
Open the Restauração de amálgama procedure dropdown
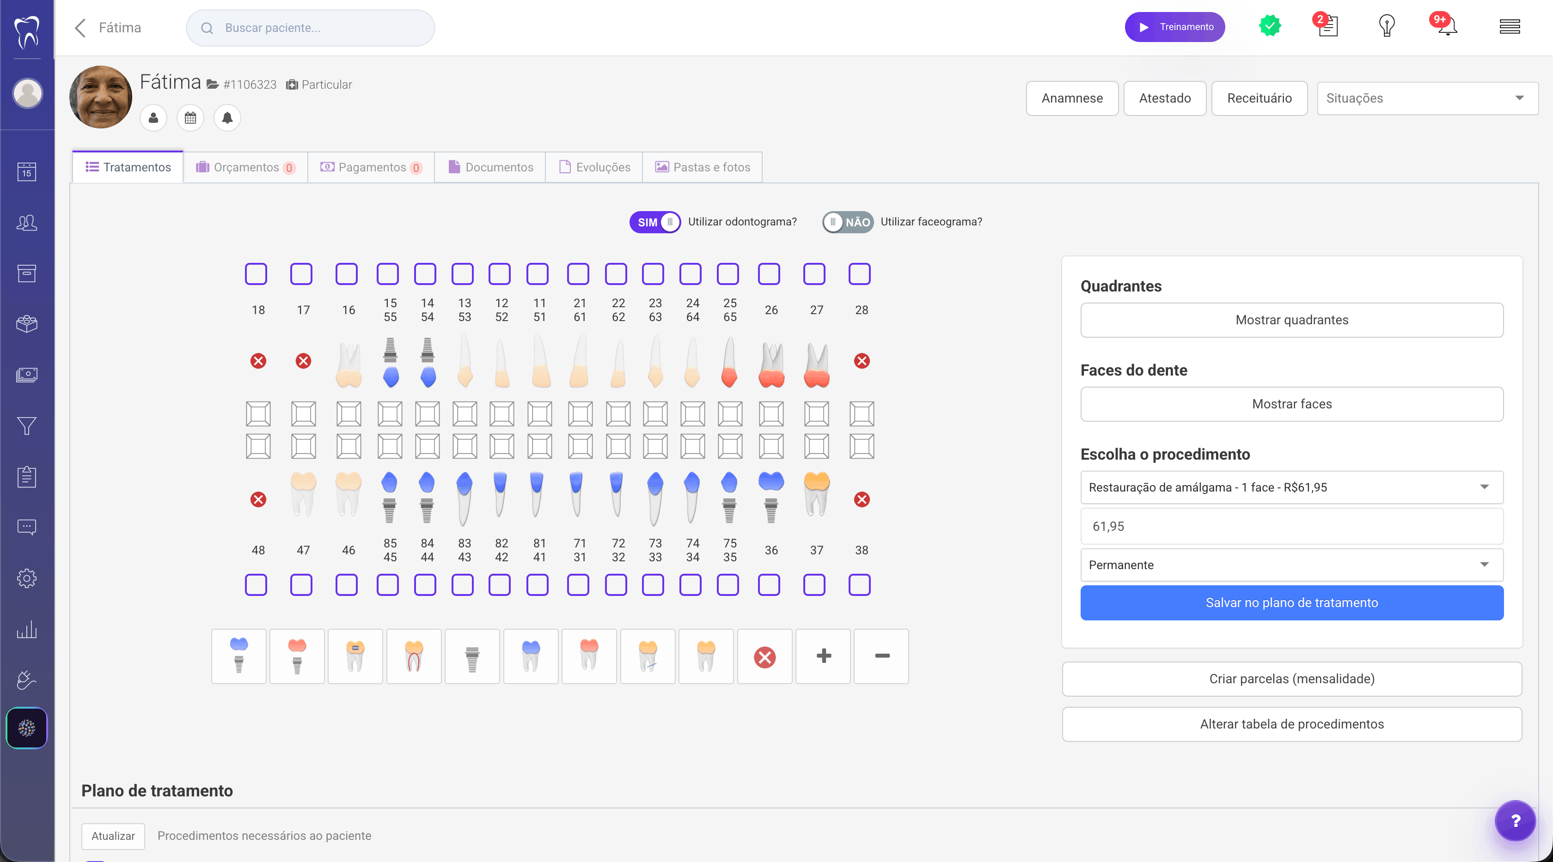pos(1291,487)
